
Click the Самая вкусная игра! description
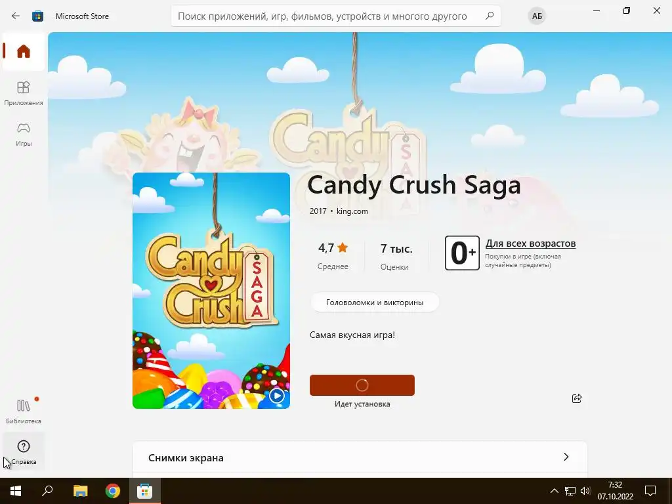352,335
